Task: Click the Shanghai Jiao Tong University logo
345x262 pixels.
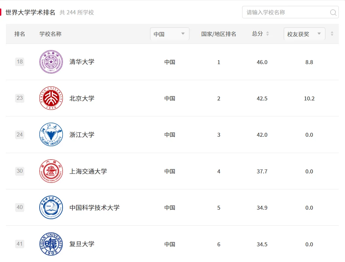Action: 51,171
